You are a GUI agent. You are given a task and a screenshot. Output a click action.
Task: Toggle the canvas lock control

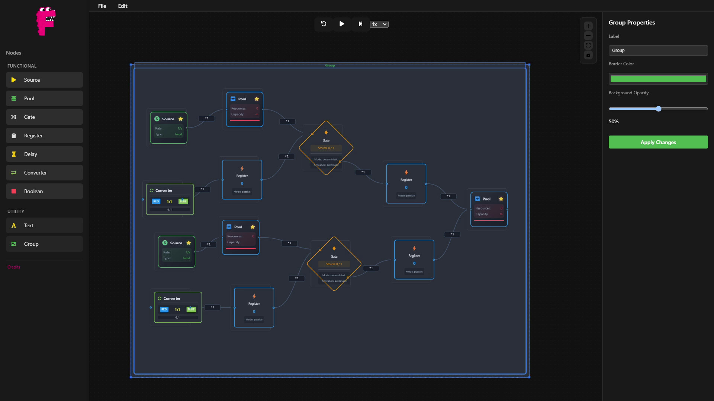[x=588, y=55]
